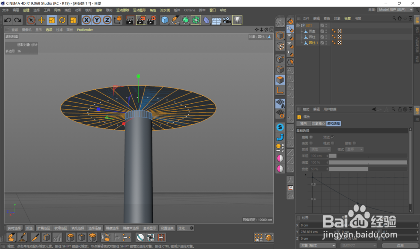Open the 模式 dropdown showing 全部

[354, 149]
